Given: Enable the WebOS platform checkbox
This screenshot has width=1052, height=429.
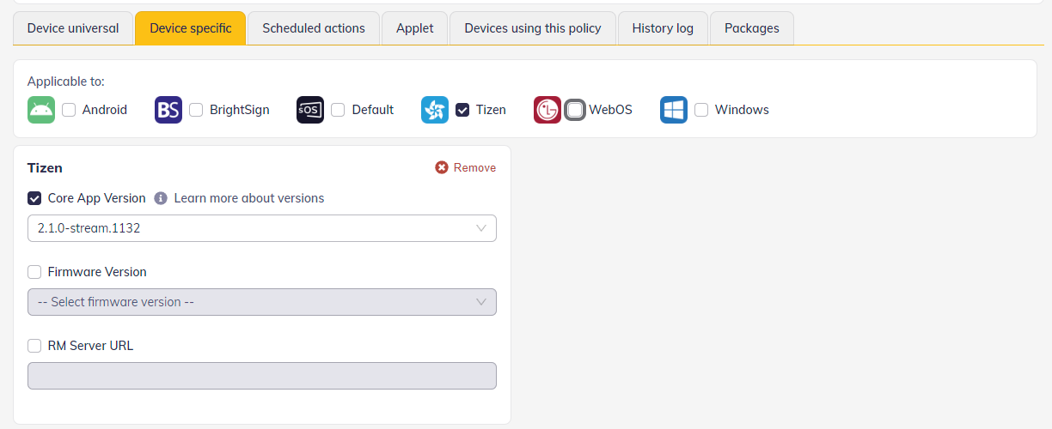Looking at the screenshot, I should click(575, 110).
